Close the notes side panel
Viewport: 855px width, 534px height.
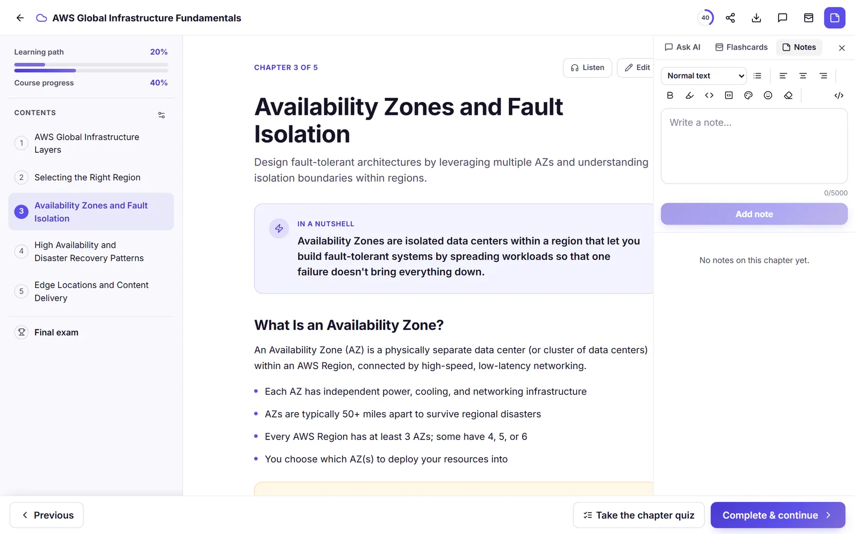(842, 48)
